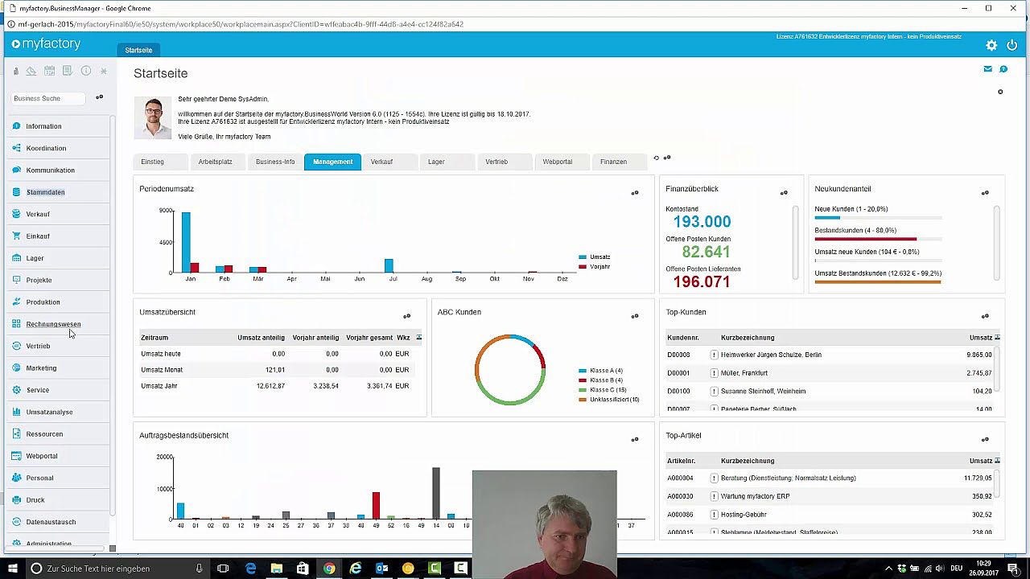The height and width of the screenshot is (579, 1030).
Task: Click the refresh icon after the Finanzen tab
Action: tap(657, 158)
